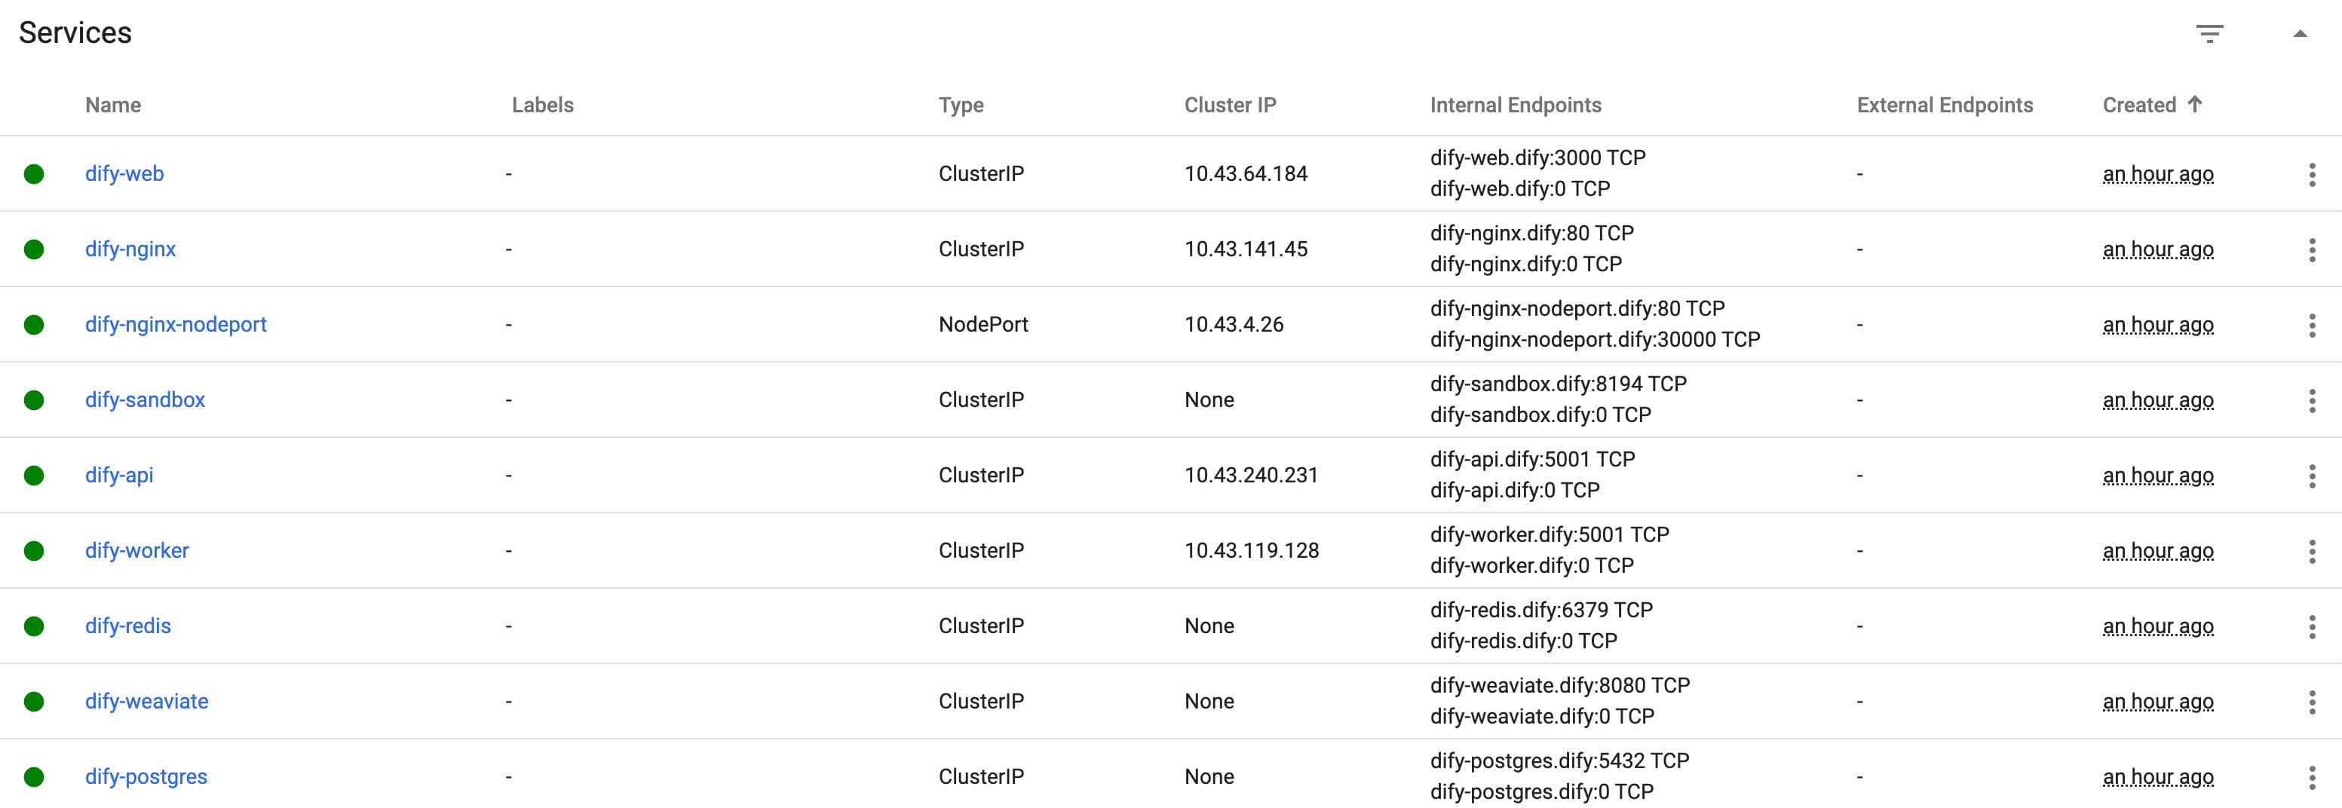This screenshot has width=2342, height=808.
Task: Click the Type column header
Action: coord(961,106)
